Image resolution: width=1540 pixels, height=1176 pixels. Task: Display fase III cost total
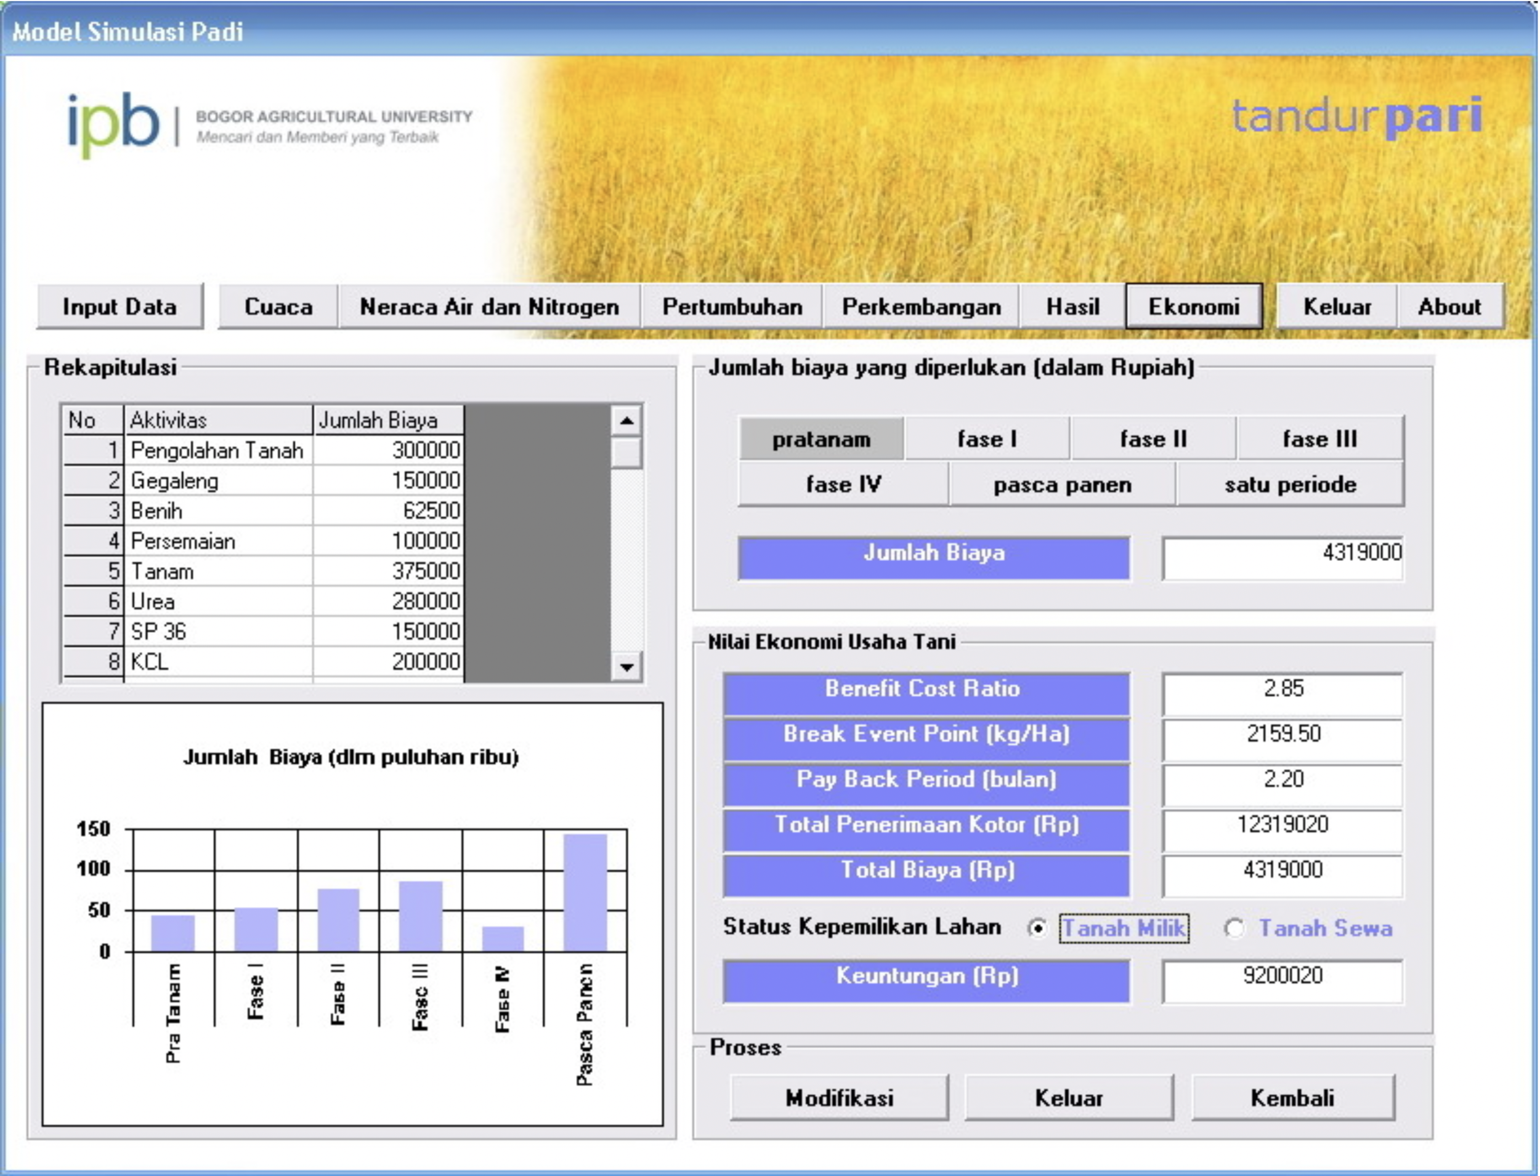[x=1319, y=439]
